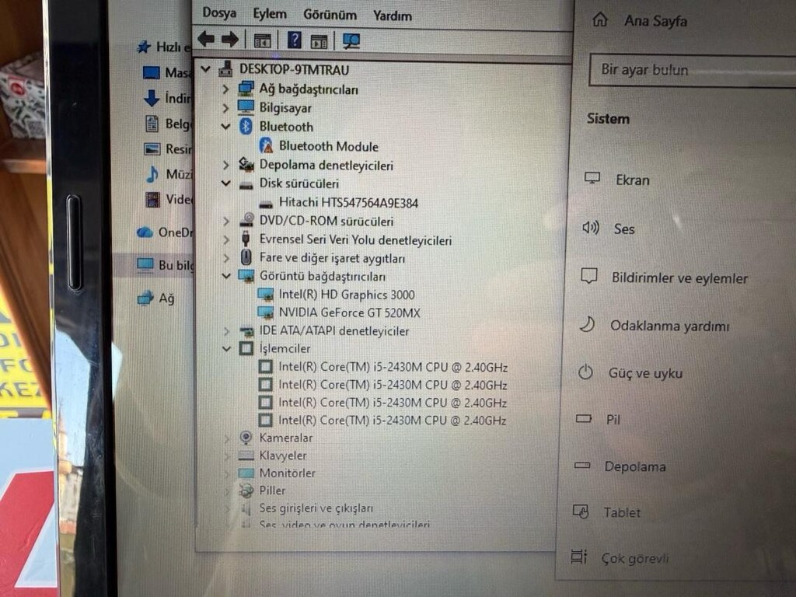The height and width of the screenshot is (597, 796).
Task: Open Ekran settings page
Action: pos(633,180)
